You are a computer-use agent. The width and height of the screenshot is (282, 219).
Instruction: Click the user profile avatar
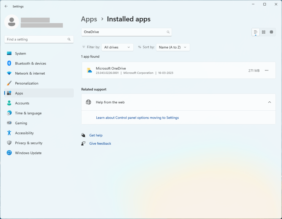(12, 22)
